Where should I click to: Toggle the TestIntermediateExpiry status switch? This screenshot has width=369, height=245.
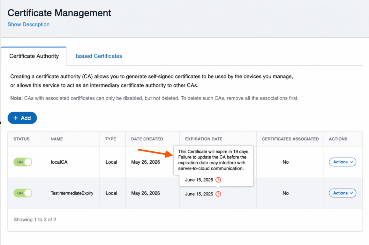tap(23, 193)
